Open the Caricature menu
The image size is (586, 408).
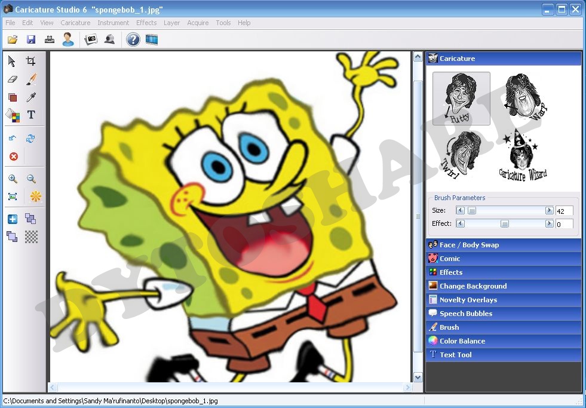click(x=75, y=23)
